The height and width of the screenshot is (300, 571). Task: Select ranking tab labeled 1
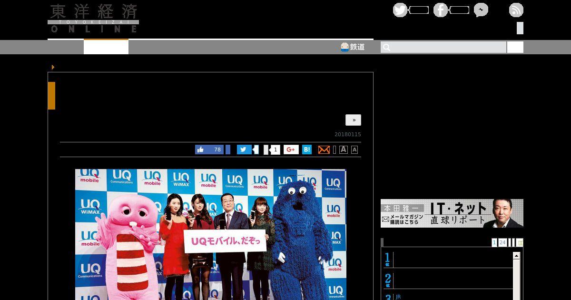point(494,242)
